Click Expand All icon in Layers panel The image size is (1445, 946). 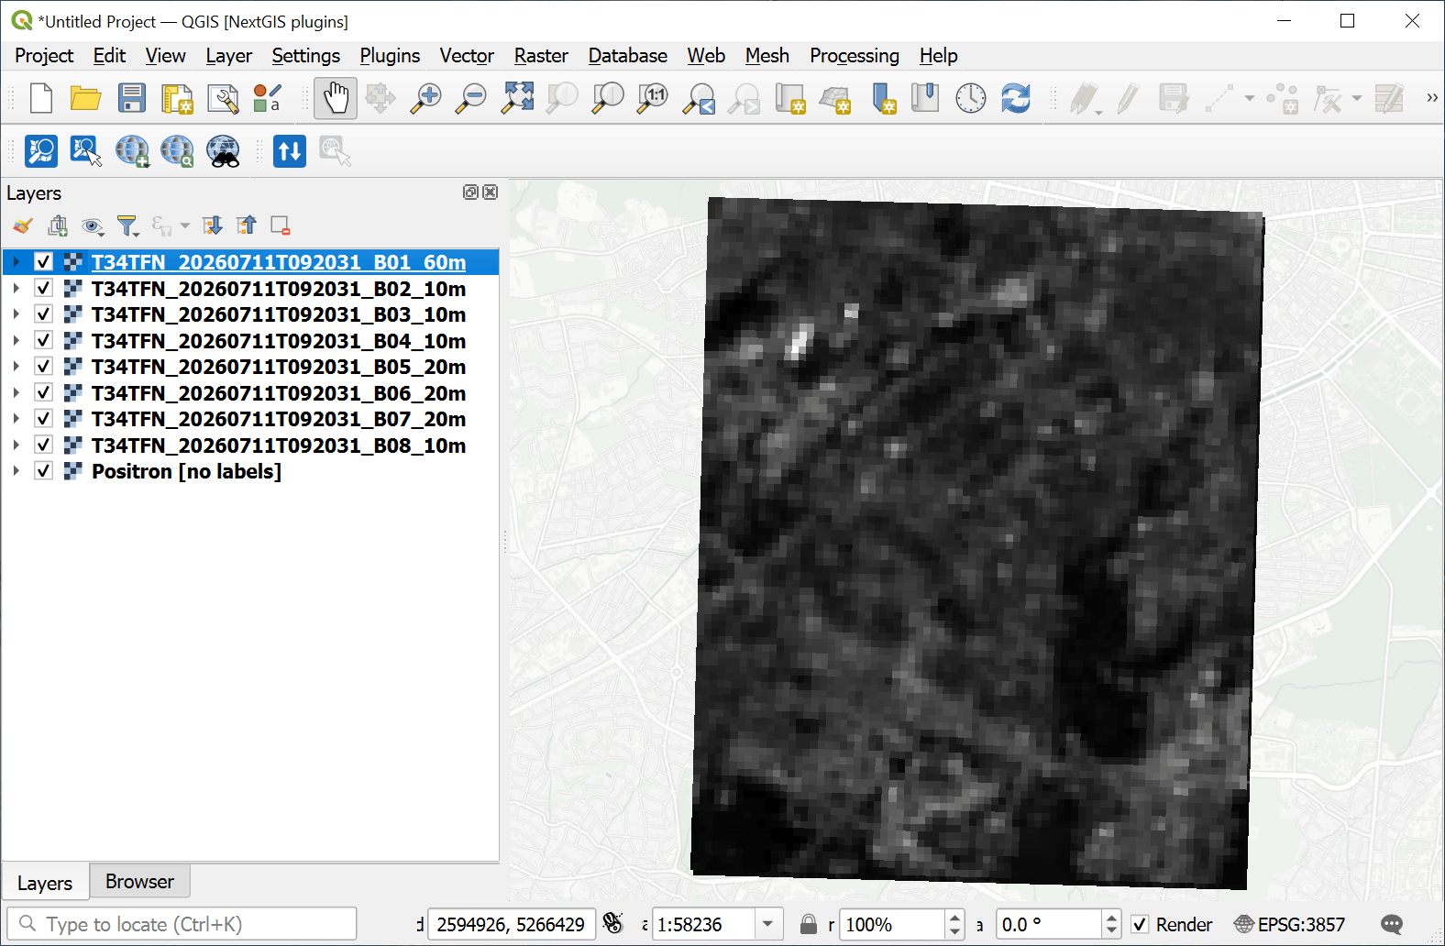213,225
